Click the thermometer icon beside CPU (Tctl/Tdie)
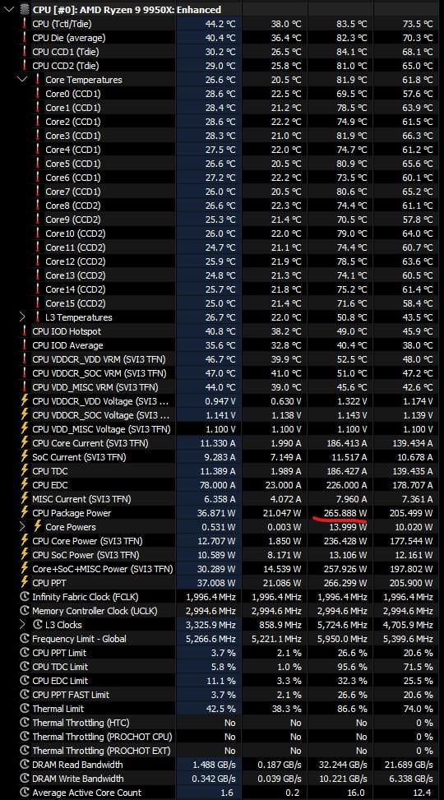The width and height of the screenshot is (444, 800). [x=24, y=24]
